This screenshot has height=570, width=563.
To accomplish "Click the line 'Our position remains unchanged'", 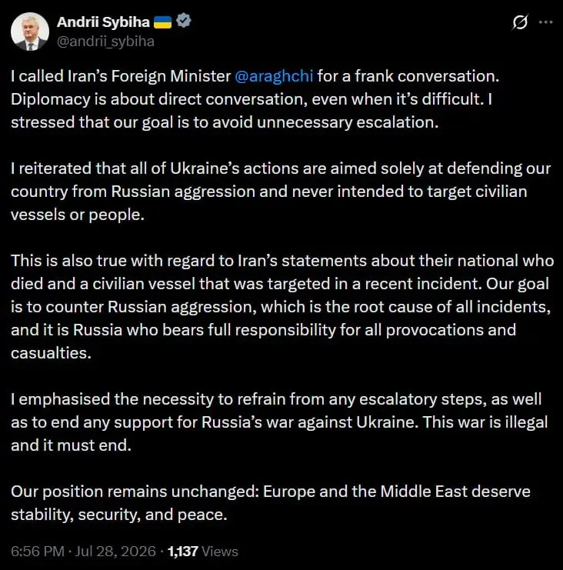I will (x=271, y=492).
